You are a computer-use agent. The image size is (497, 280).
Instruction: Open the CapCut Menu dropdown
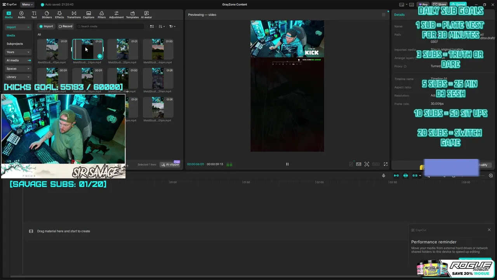tap(27, 5)
